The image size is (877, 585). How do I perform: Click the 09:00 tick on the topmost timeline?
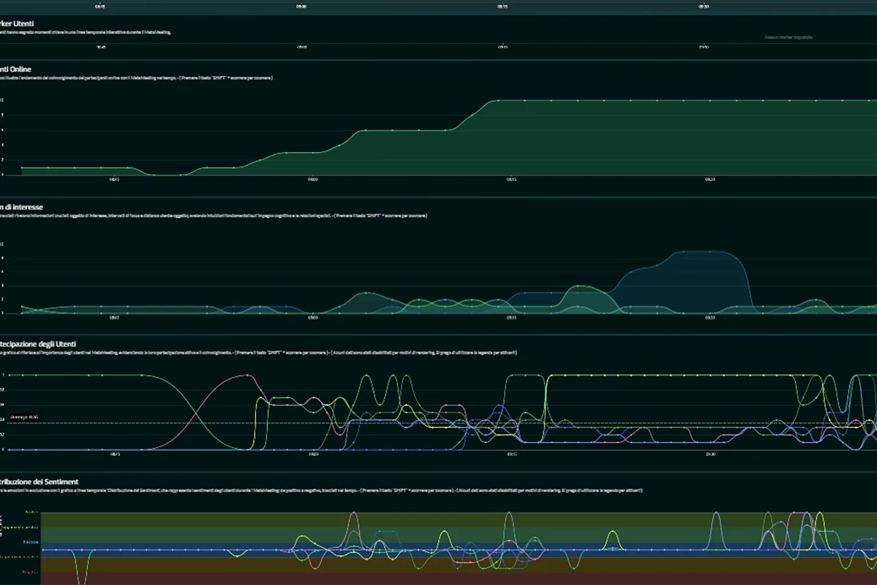301,7
